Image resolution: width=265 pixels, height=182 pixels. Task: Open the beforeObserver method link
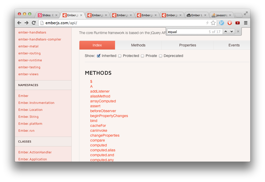(103, 111)
